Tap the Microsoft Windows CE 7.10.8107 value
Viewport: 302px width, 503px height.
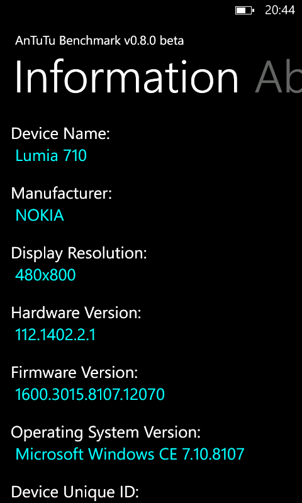tap(130, 454)
